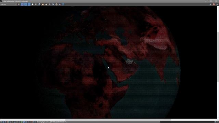Switch to RGB channel view icon
Image resolution: width=219 pixels, height=123 pixels.
[x=19, y=4]
